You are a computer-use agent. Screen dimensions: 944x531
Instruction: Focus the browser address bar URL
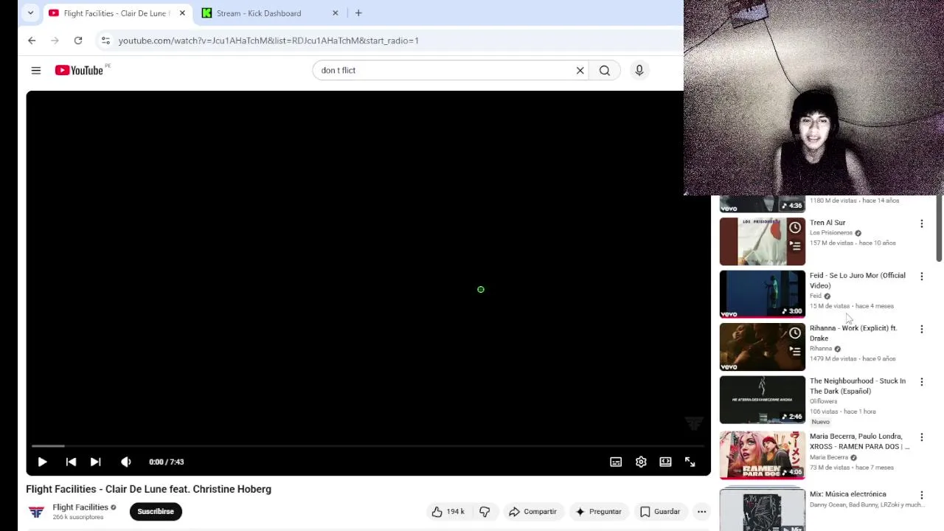point(268,41)
